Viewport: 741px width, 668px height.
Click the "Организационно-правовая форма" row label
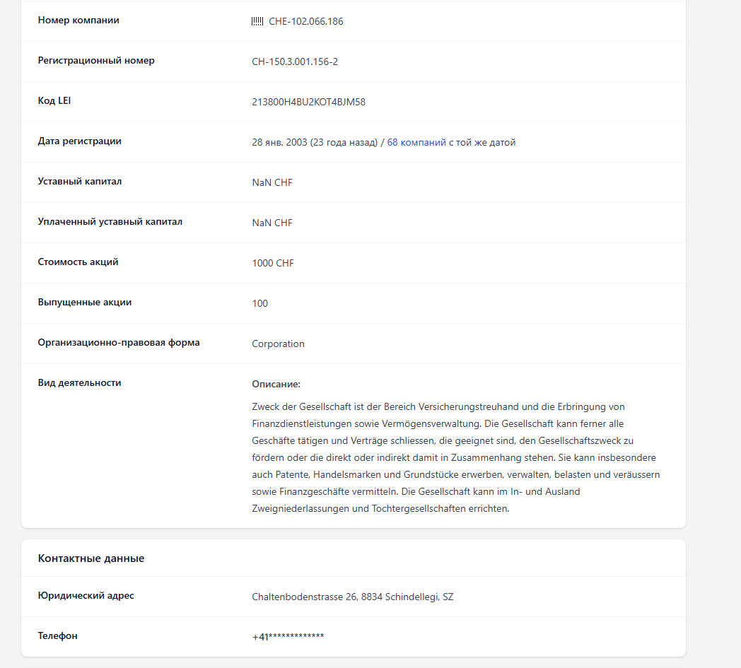pos(119,342)
